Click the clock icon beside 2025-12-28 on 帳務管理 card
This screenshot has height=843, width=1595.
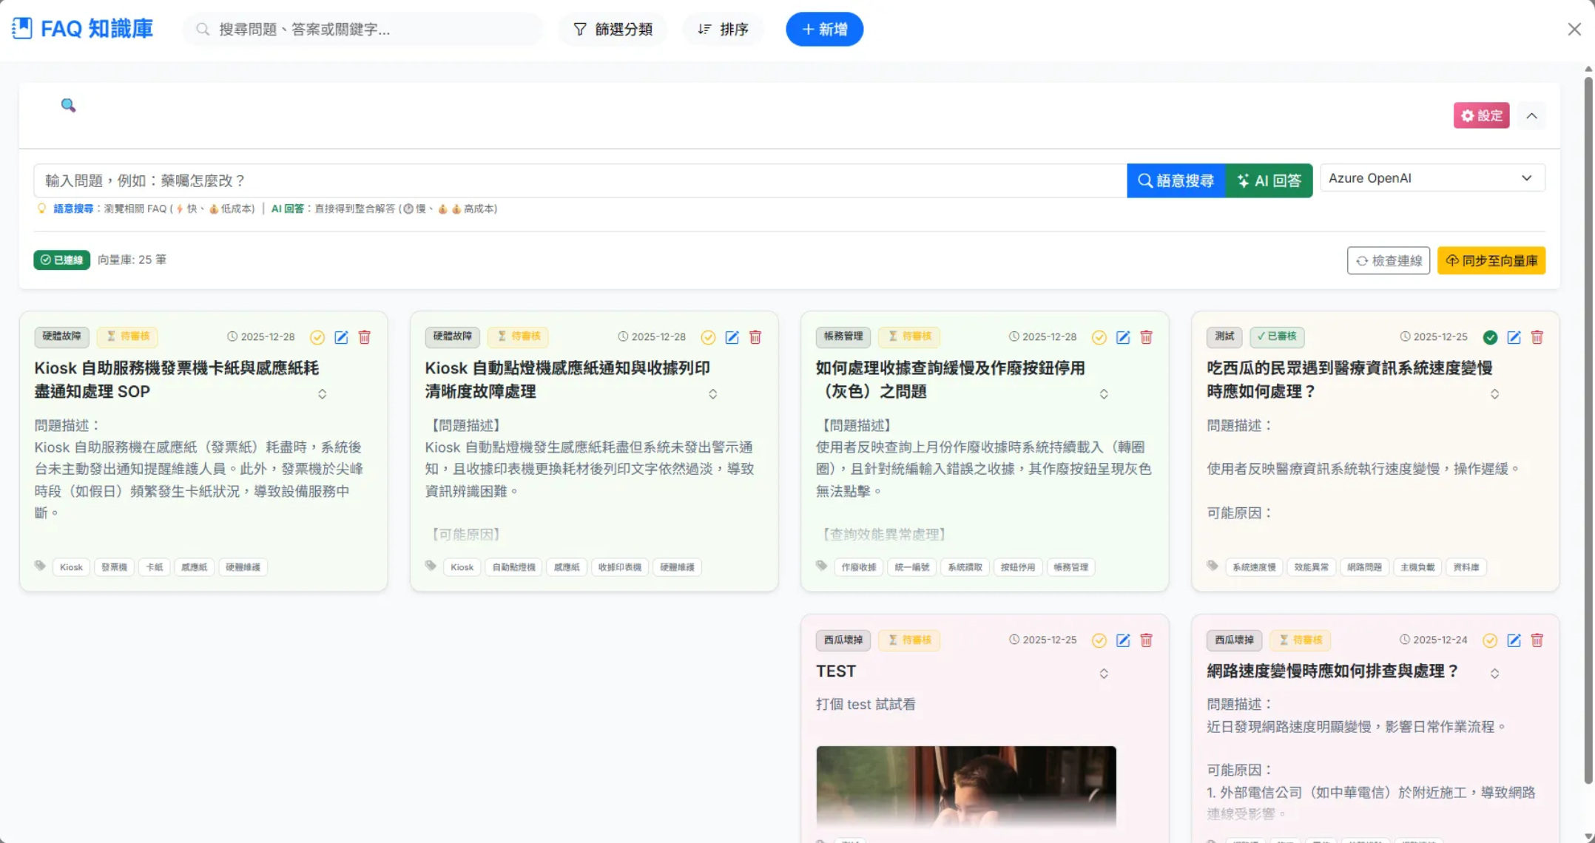pyautogui.click(x=1013, y=336)
